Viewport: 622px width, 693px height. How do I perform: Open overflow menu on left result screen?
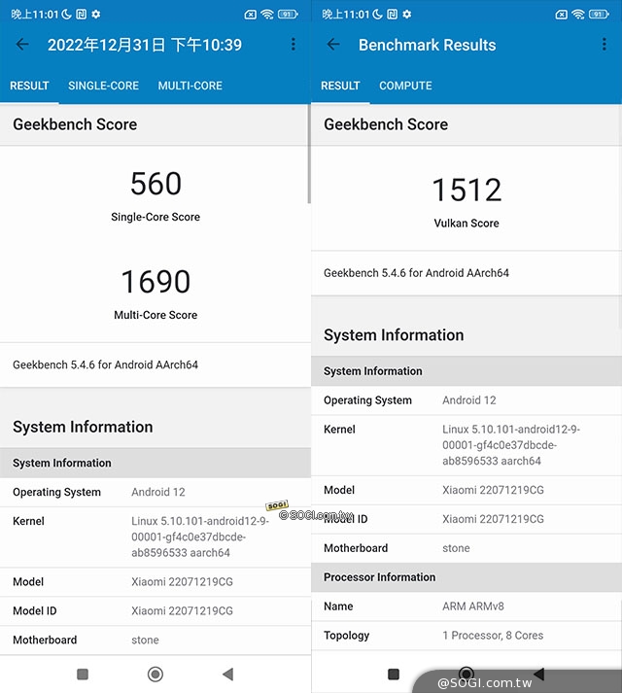(x=294, y=45)
